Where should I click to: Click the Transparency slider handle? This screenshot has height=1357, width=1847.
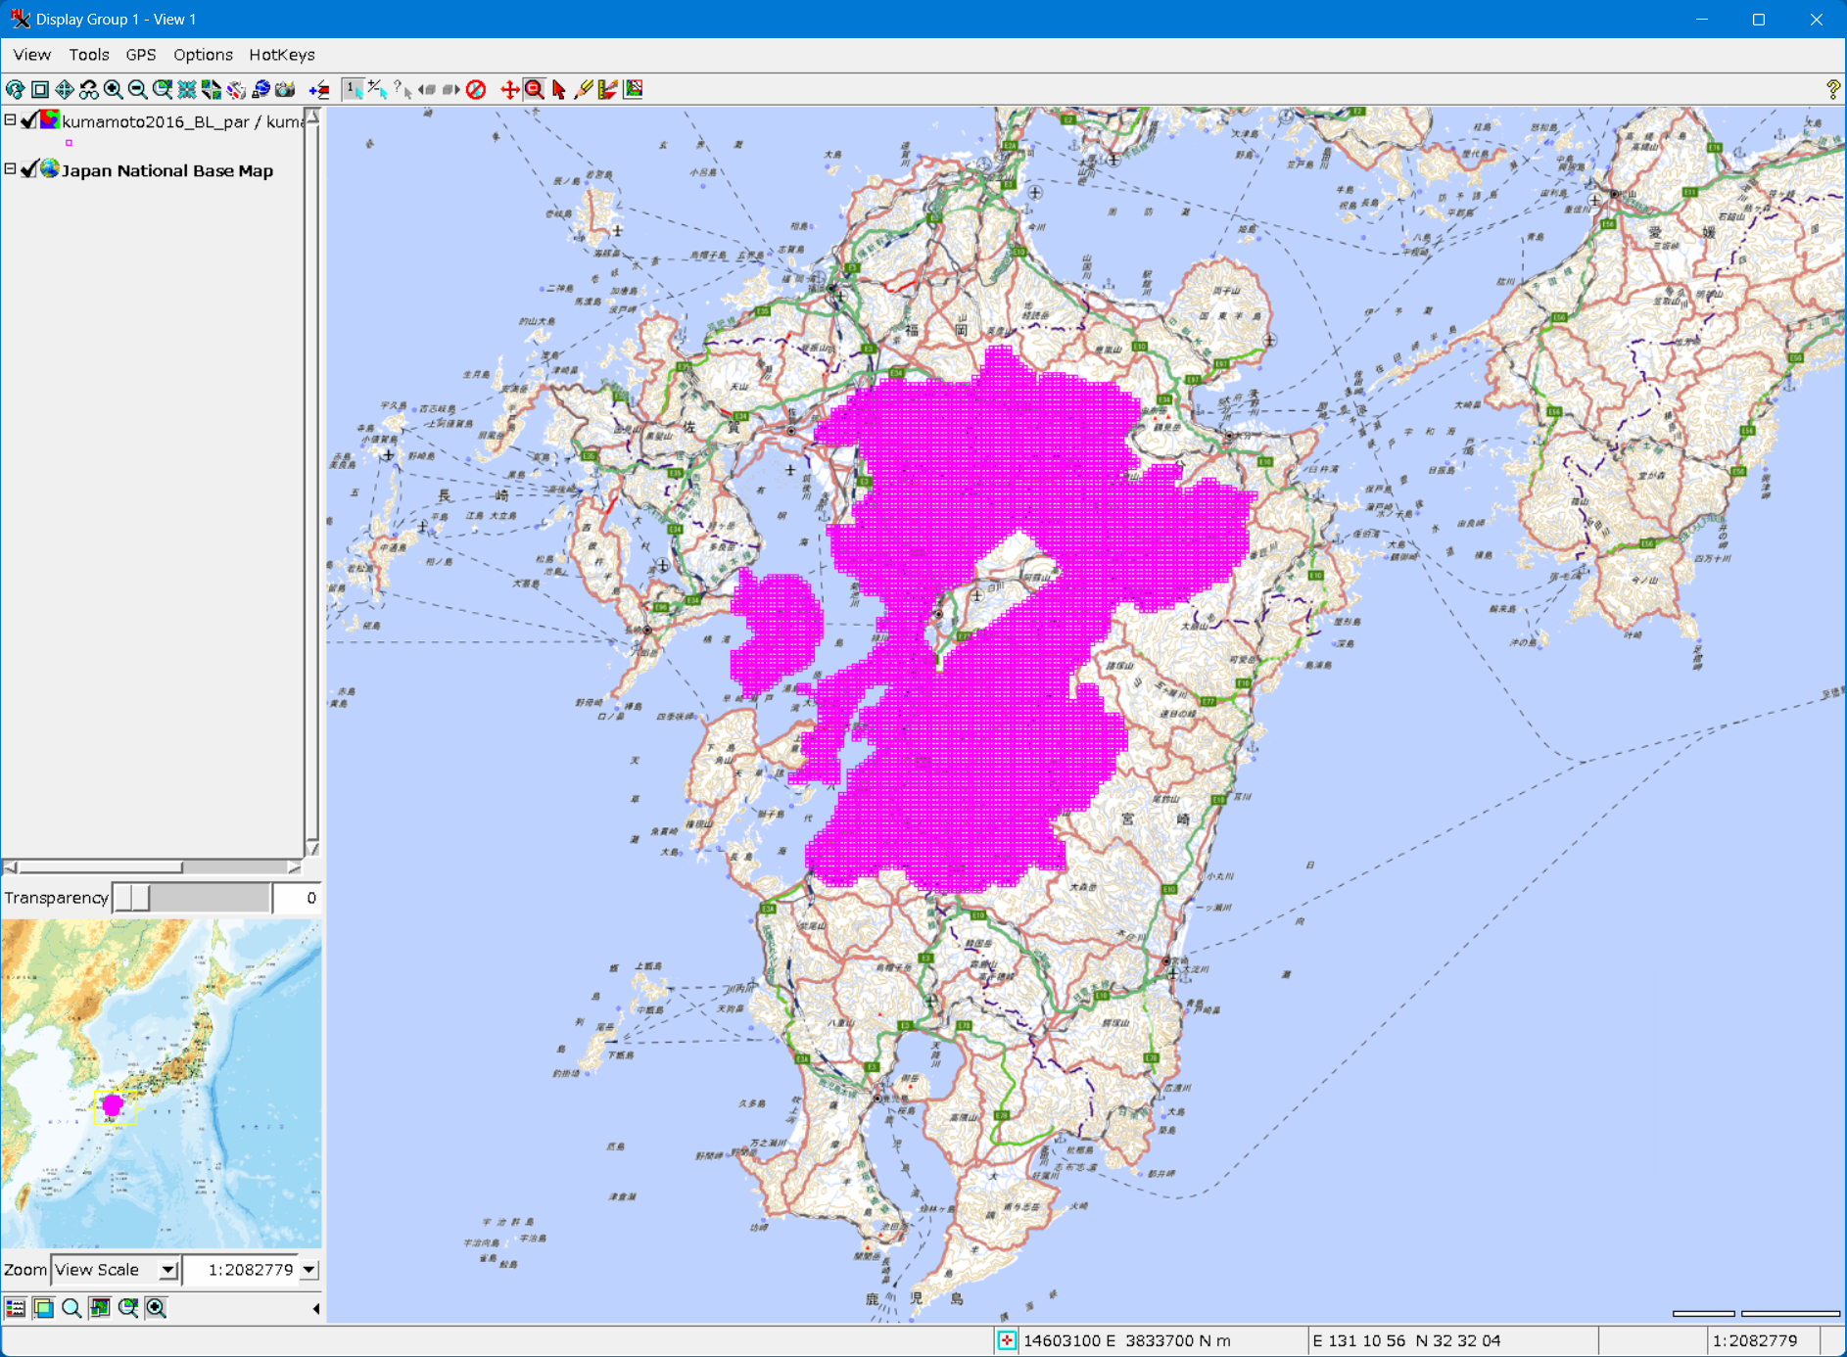(x=131, y=898)
